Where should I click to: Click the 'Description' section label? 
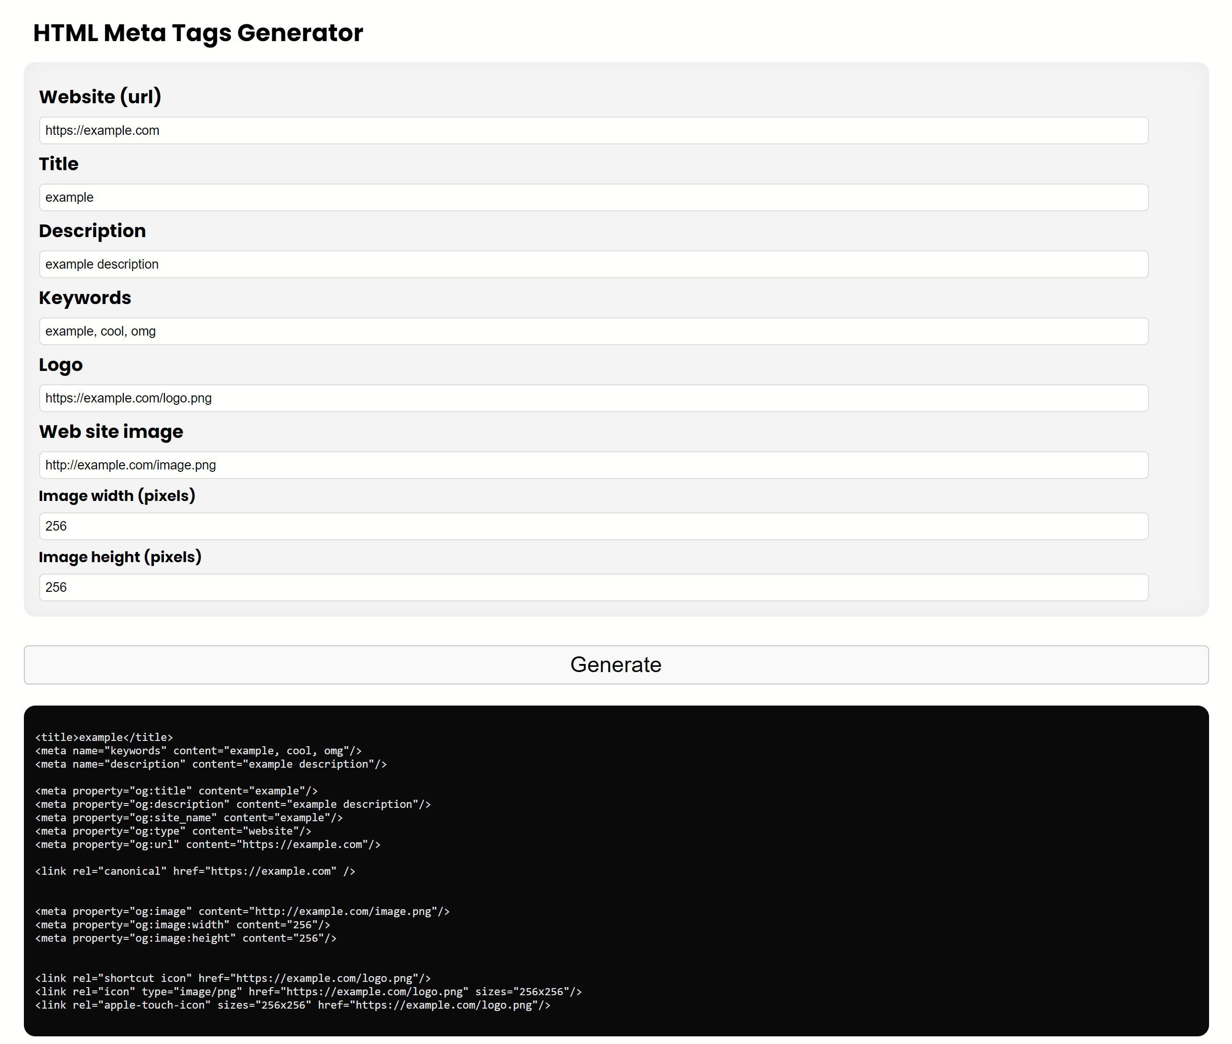click(92, 230)
